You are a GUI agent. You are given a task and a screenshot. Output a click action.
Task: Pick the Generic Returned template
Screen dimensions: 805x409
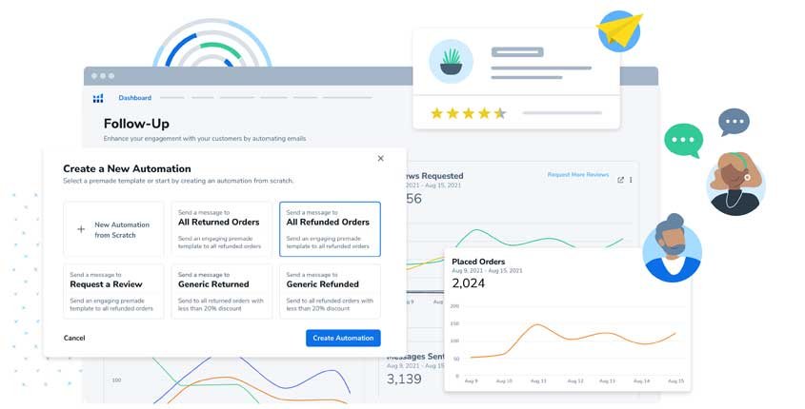pos(222,291)
